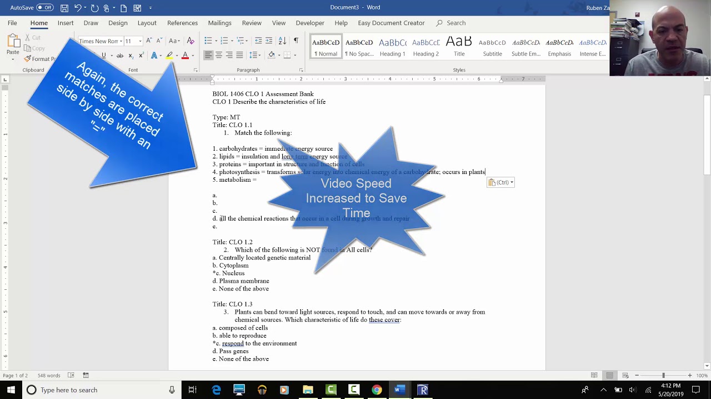711x399 pixels.
Task: Toggle superscript formatting
Action: pos(141,55)
